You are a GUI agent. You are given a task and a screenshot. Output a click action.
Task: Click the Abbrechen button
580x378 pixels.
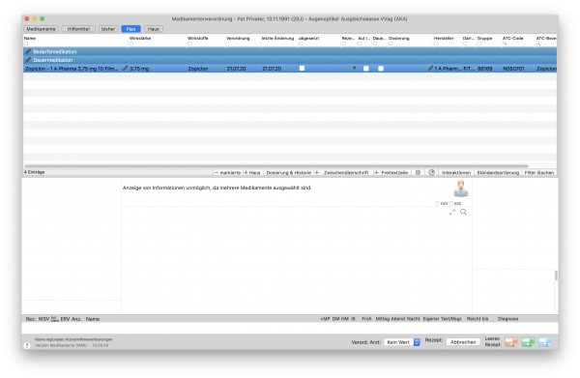tap(463, 342)
